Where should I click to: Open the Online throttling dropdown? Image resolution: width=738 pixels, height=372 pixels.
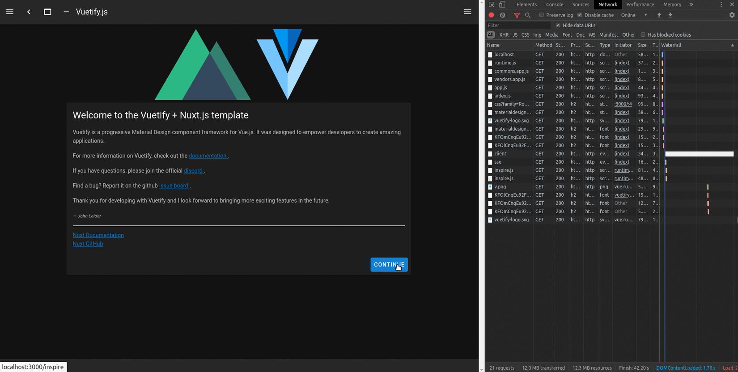pos(634,15)
